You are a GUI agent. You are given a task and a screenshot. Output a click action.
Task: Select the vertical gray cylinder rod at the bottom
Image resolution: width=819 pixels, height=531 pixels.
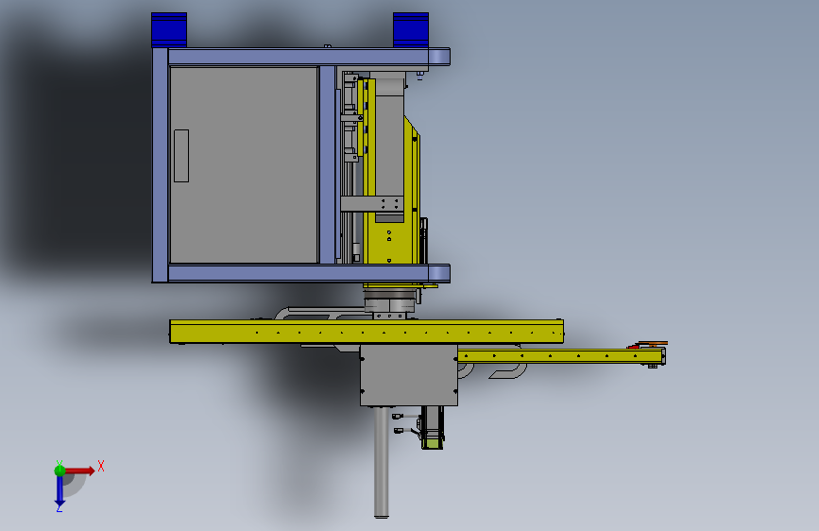point(382,463)
